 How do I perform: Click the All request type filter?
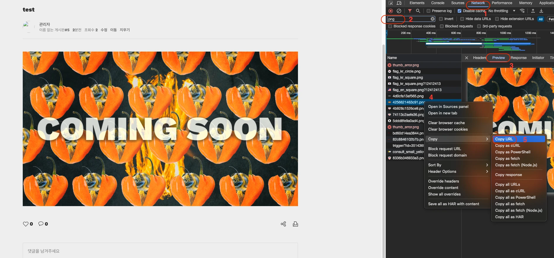pos(541,19)
